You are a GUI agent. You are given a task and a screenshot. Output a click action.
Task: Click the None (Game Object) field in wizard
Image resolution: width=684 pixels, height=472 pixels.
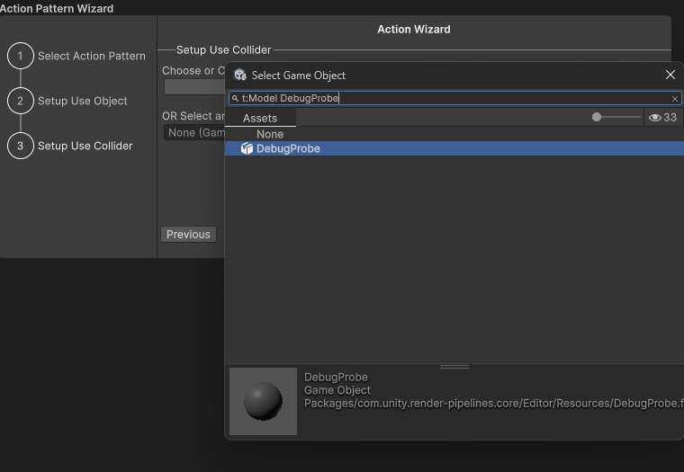point(194,132)
